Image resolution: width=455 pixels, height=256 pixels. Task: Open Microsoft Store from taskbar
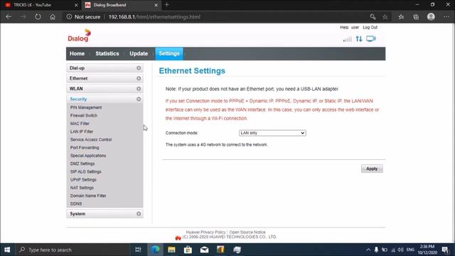[188, 250]
